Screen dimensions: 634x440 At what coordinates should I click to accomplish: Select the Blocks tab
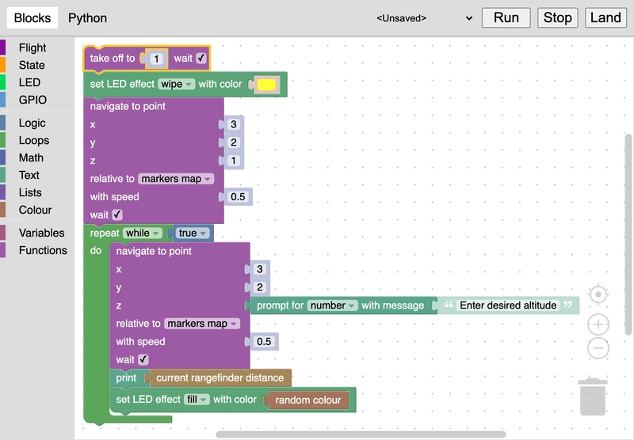click(x=32, y=17)
